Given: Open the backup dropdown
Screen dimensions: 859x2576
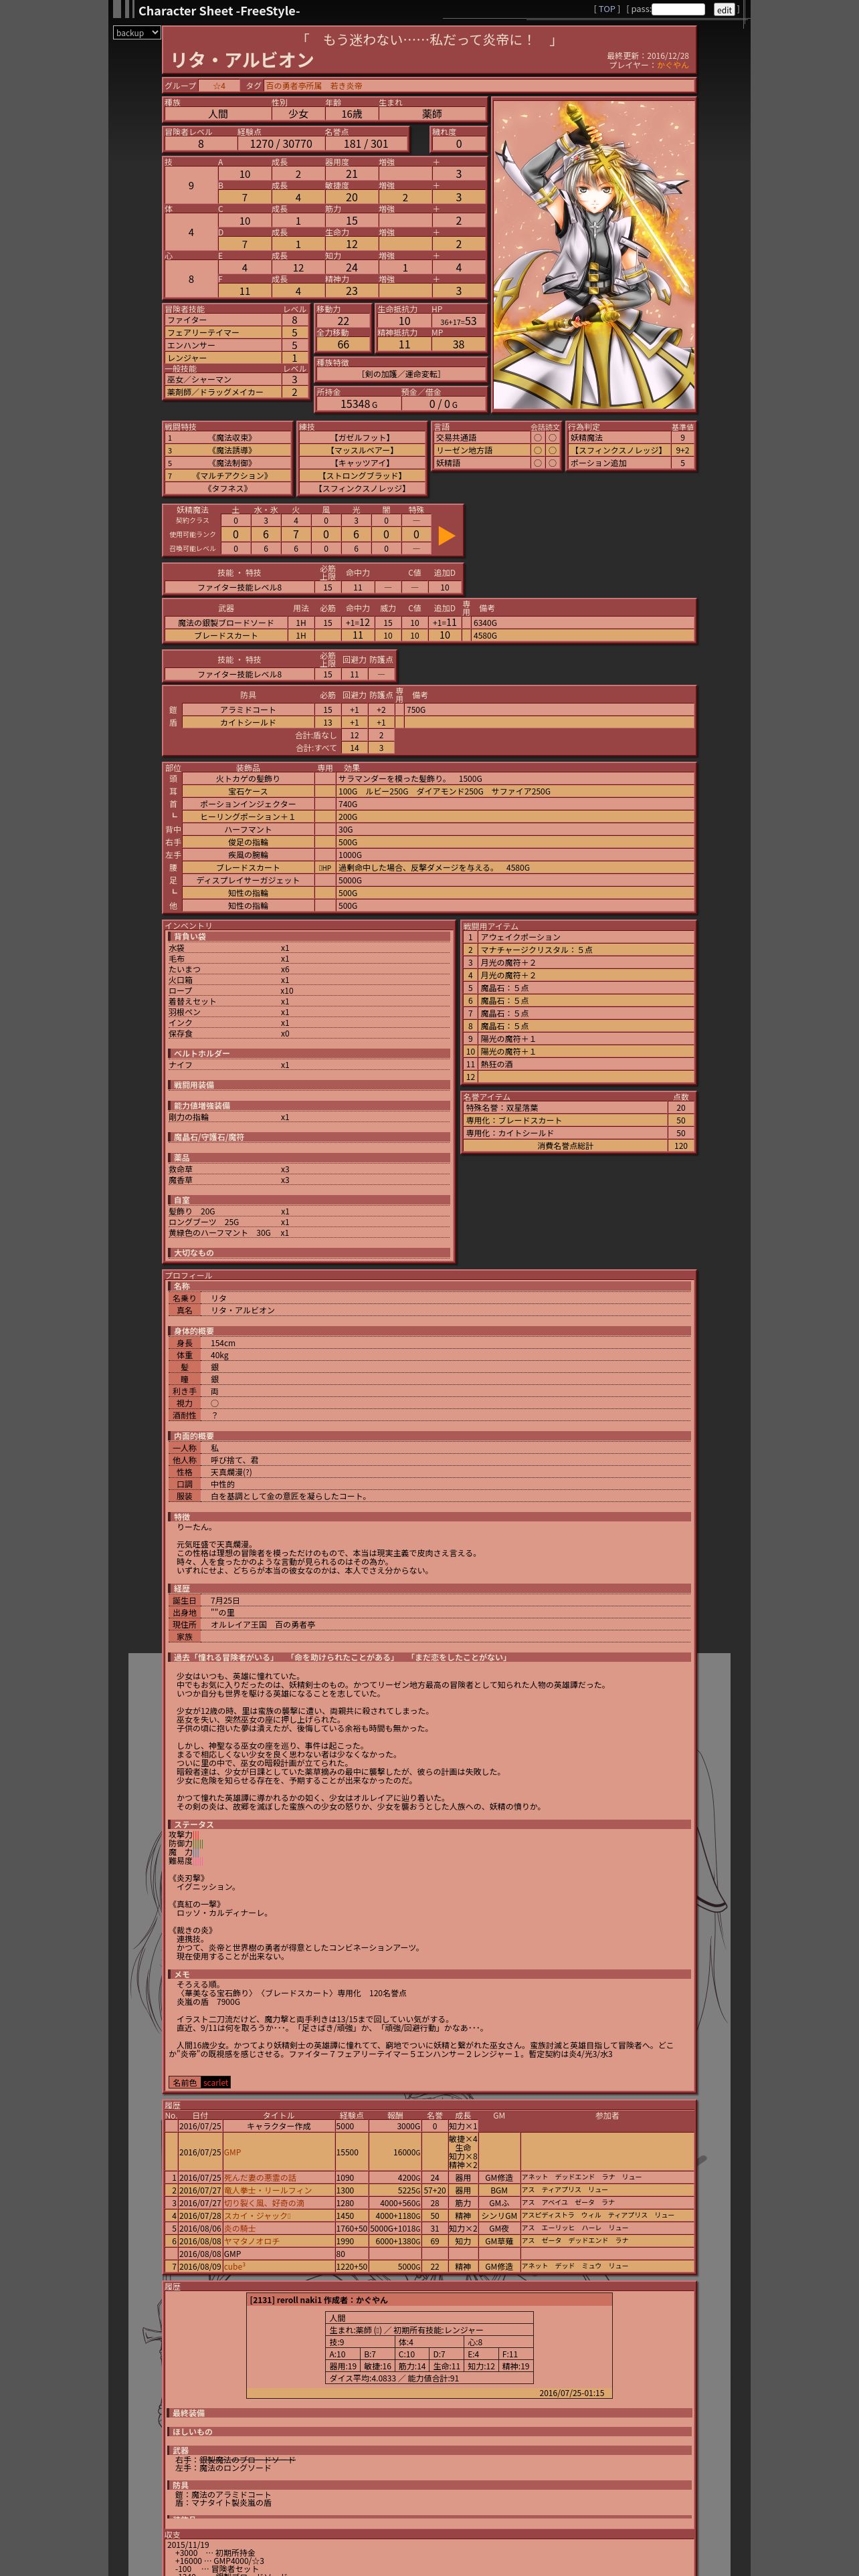Looking at the screenshot, I should [137, 33].
